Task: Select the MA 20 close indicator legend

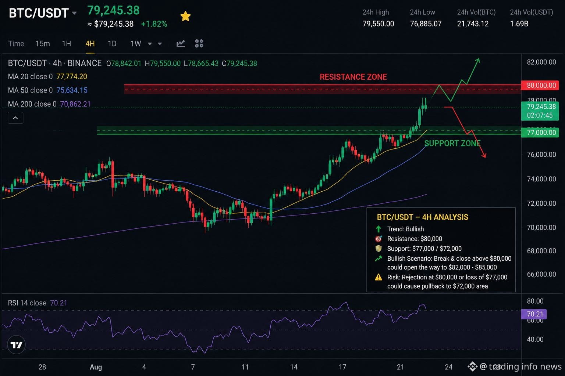Action: pyautogui.click(x=47, y=77)
